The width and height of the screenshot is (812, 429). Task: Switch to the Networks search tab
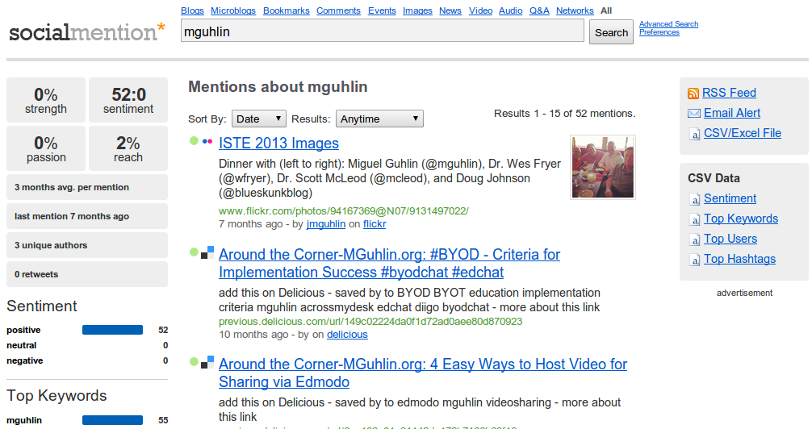click(x=575, y=10)
